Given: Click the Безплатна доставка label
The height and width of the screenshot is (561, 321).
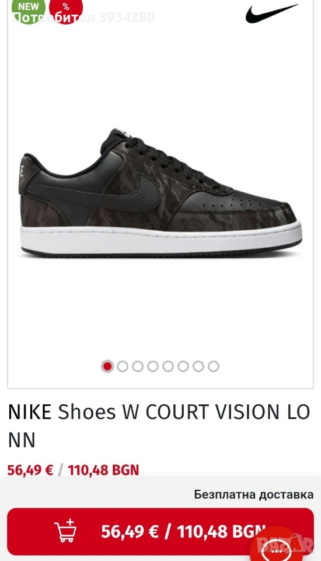Looking at the screenshot, I should coord(254,494).
